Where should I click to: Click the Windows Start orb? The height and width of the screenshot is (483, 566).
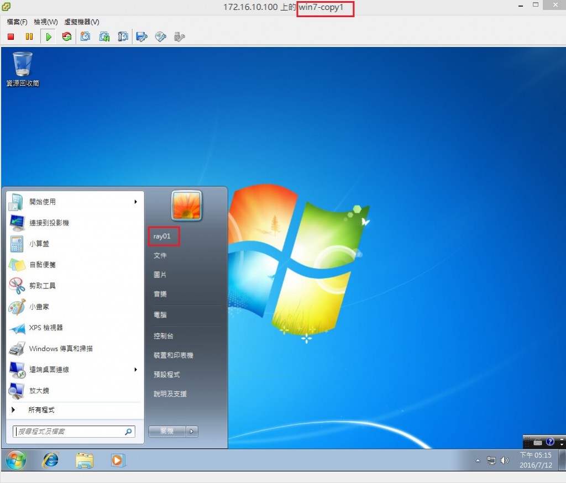coord(16,460)
